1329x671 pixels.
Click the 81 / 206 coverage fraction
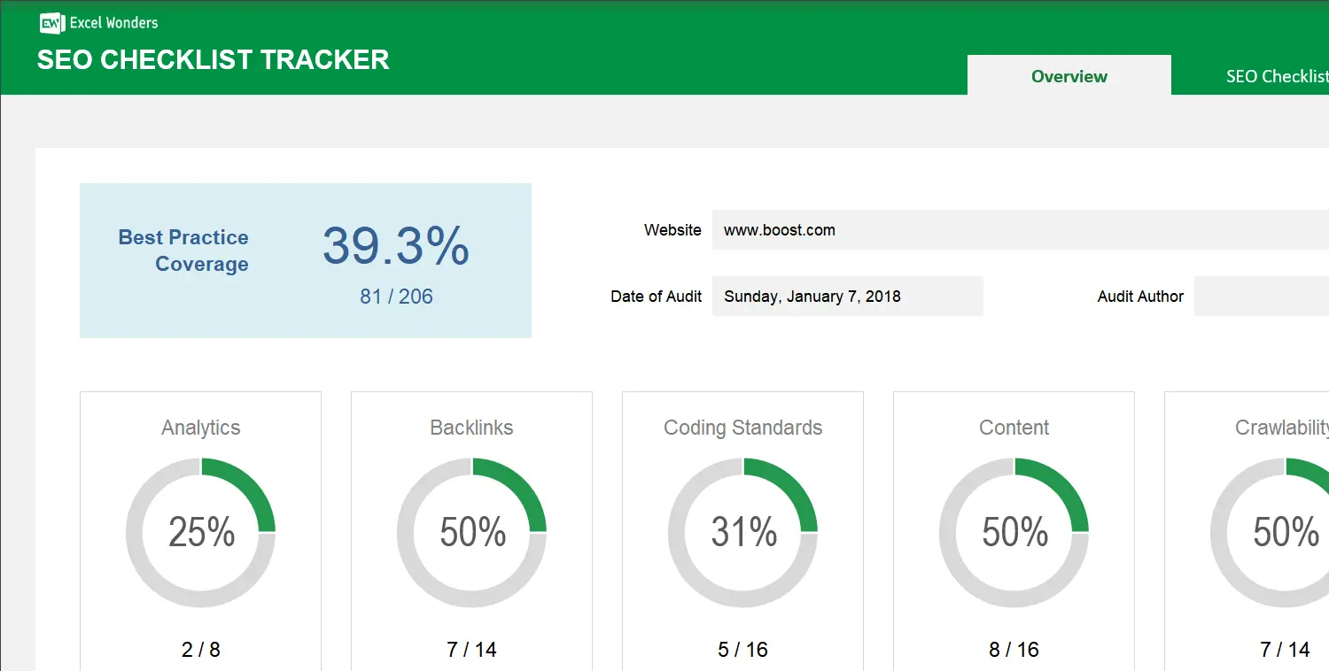[x=396, y=297]
